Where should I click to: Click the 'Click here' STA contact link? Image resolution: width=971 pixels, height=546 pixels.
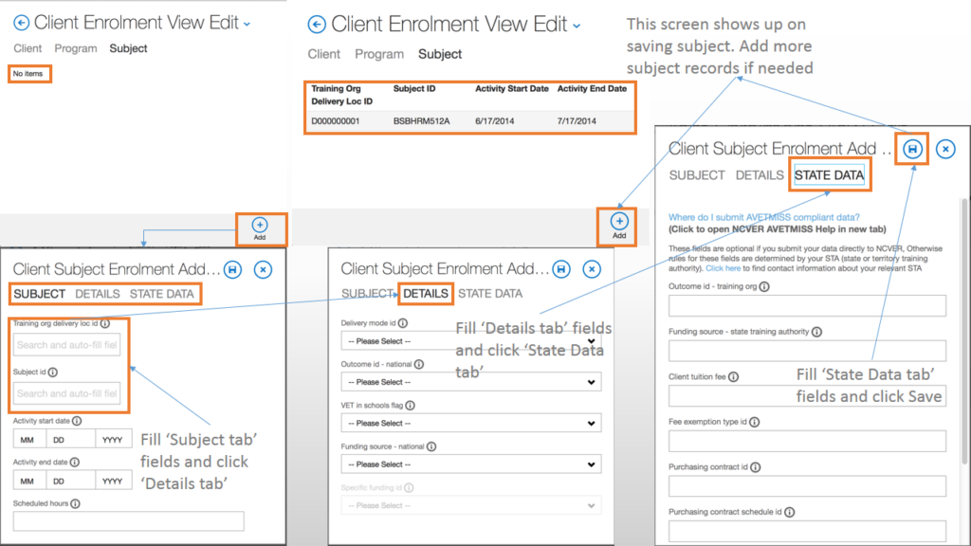coord(724,268)
